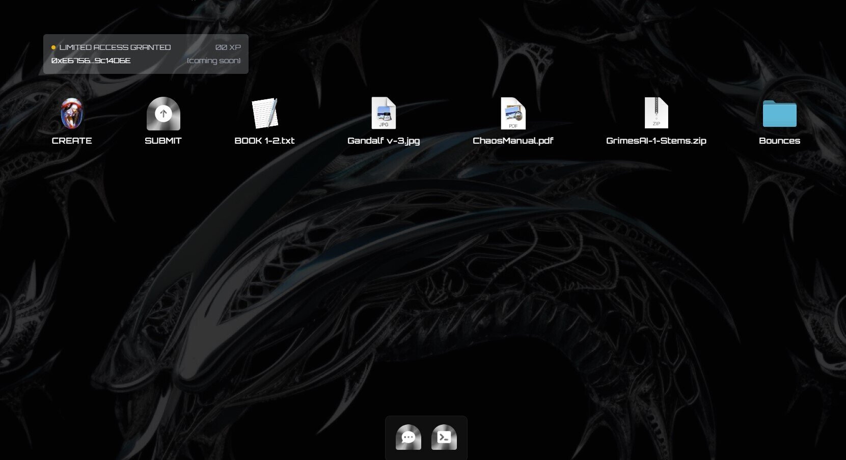The height and width of the screenshot is (460, 846).
Task: Open the blue Bounces folder icon
Action: tap(779, 114)
